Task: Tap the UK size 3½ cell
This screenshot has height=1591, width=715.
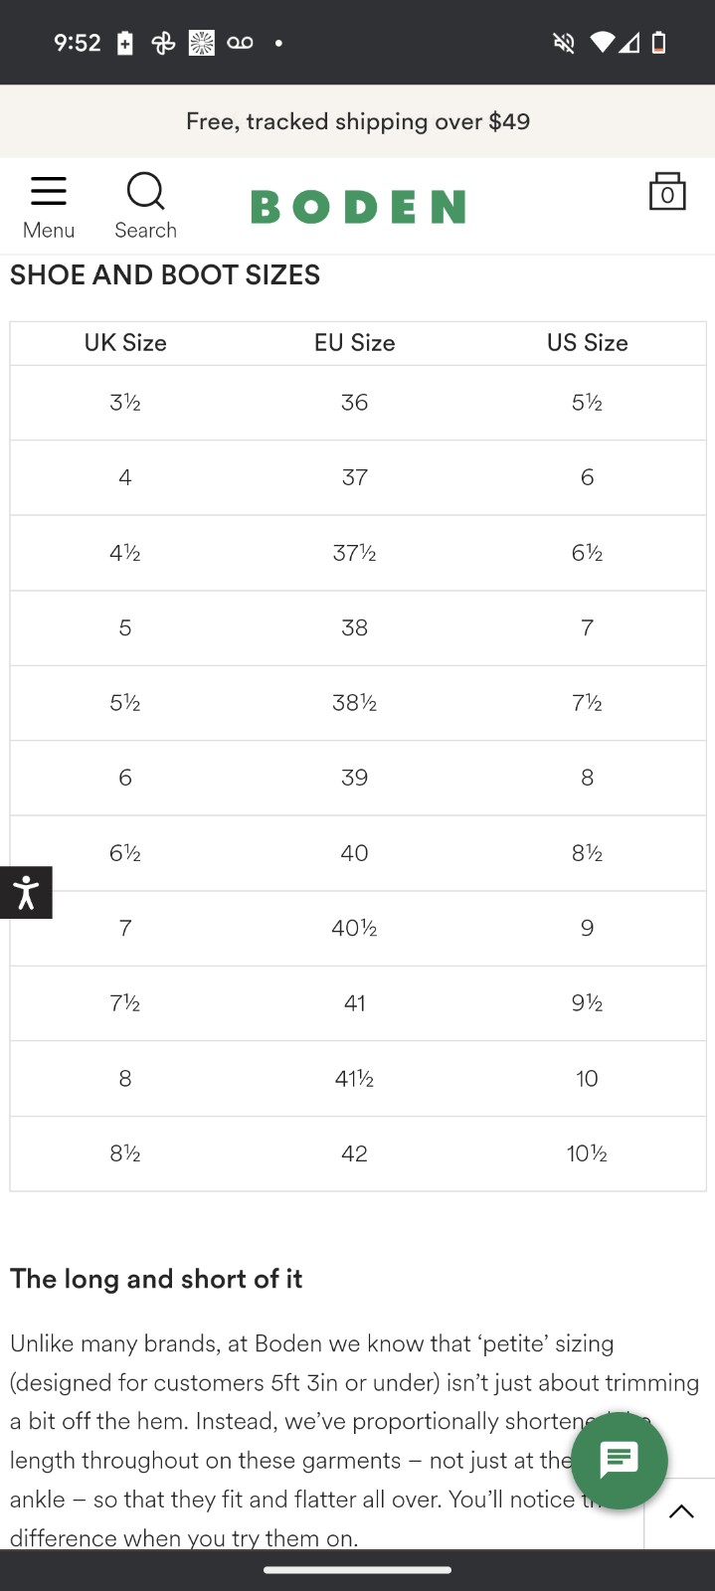Action: coord(125,403)
